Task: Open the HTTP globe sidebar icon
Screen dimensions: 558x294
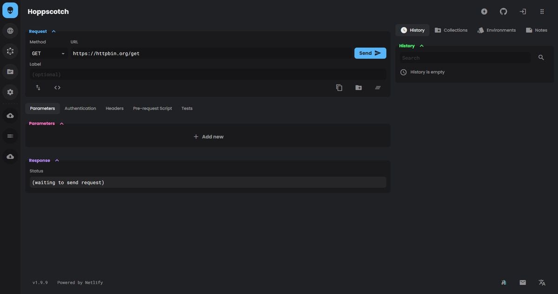Action: 10,31
